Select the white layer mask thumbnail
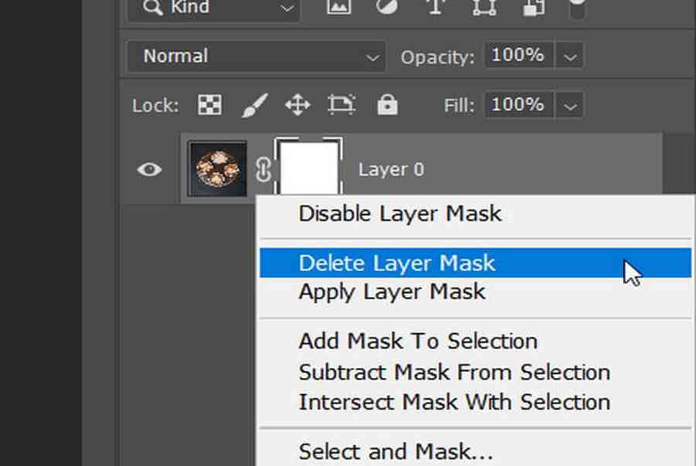 309,166
